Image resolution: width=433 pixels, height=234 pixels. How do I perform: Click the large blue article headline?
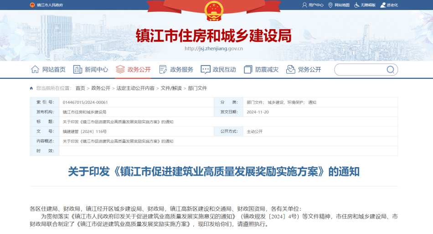pos(214,172)
